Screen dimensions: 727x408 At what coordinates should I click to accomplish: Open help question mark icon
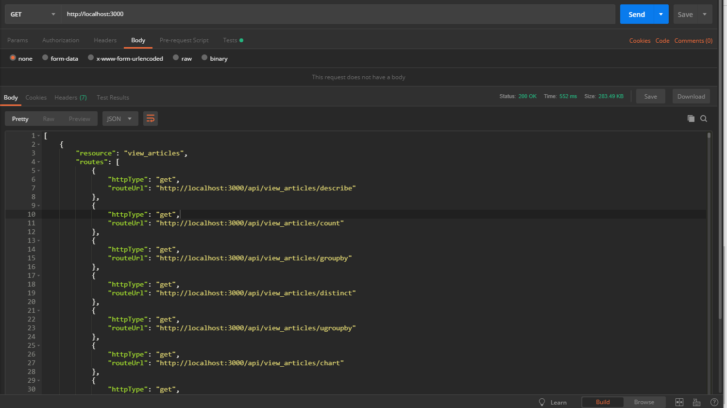point(714,402)
